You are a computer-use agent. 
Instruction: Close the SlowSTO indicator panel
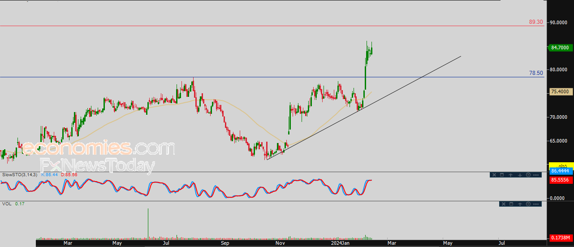click(x=494, y=175)
